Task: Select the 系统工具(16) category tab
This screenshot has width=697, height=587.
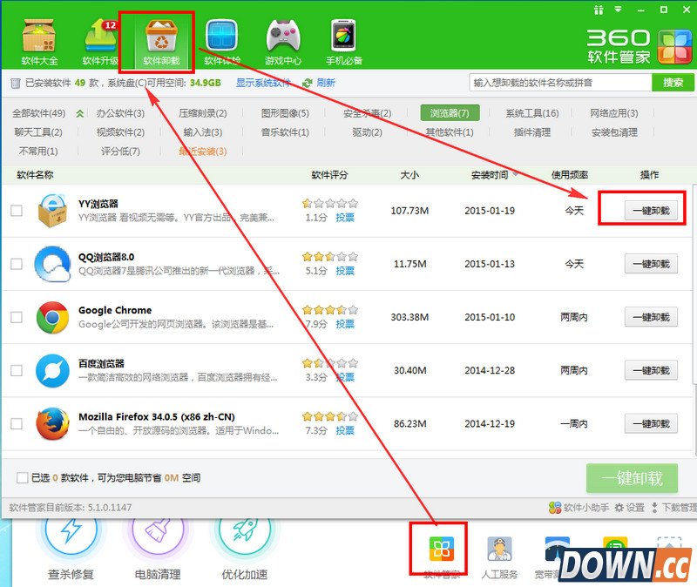Action: point(531,113)
